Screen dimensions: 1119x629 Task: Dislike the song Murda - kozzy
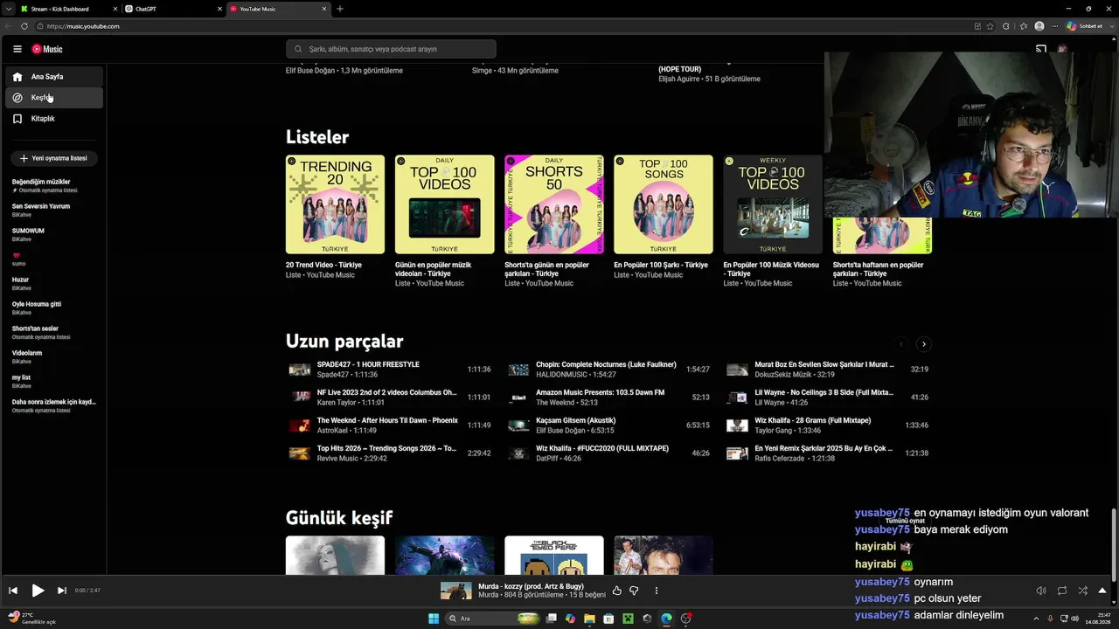click(635, 591)
